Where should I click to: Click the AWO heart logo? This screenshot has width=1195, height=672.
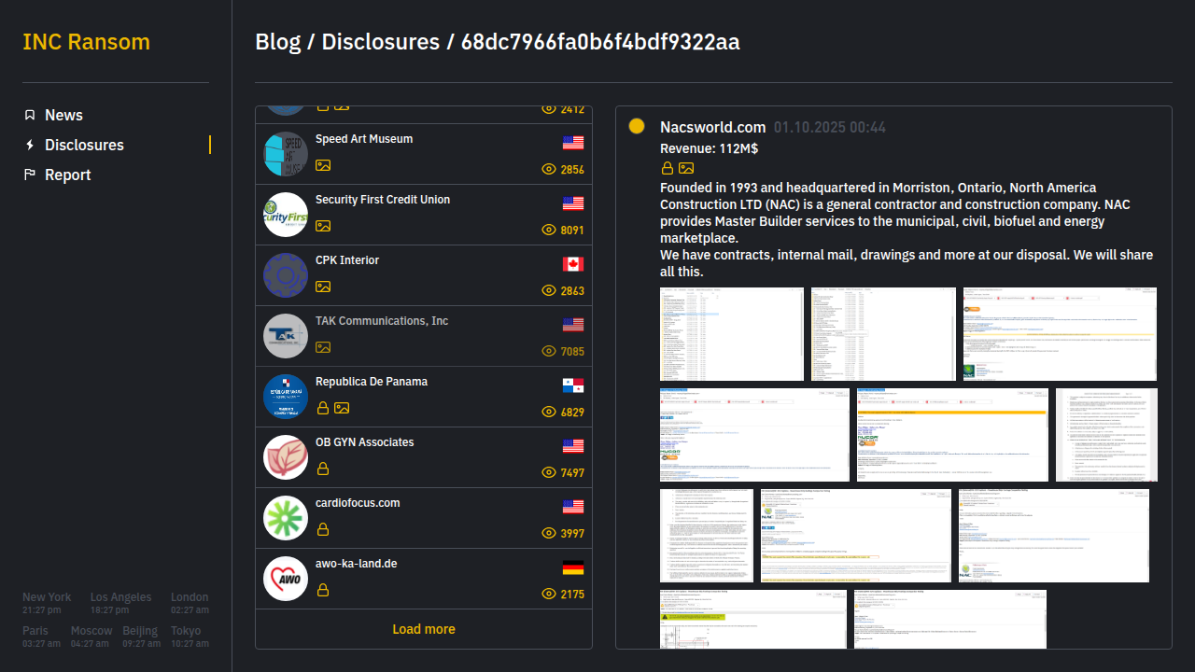[x=286, y=579]
